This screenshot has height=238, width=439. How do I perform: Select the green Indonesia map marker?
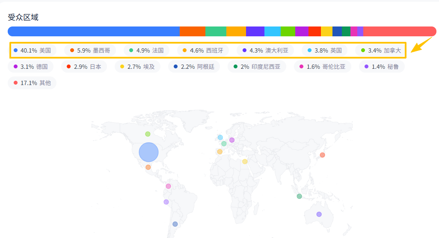point(299,196)
